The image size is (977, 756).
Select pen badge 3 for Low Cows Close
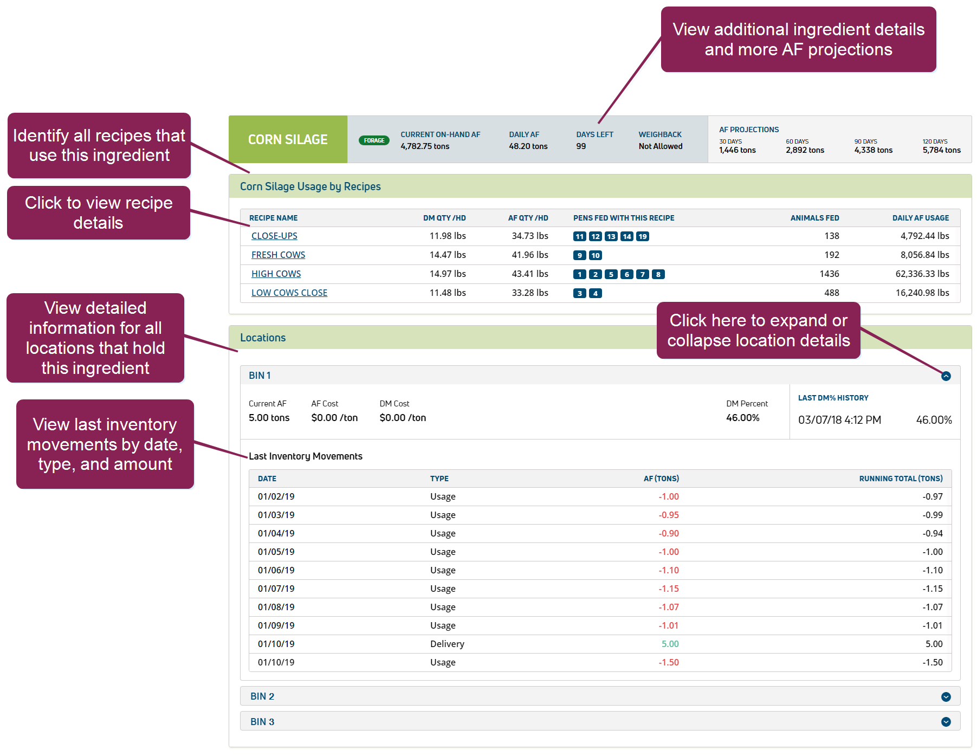click(x=579, y=293)
